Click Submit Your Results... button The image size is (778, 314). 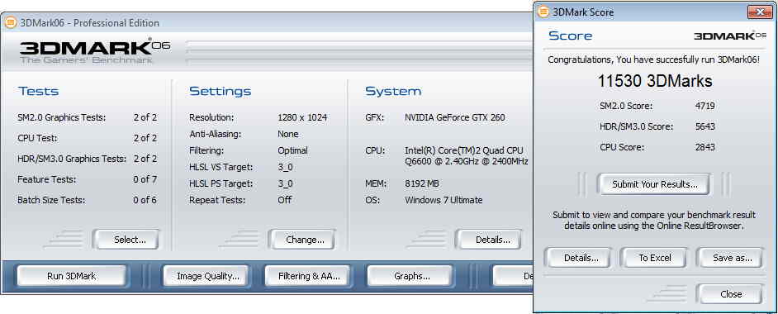point(654,184)
